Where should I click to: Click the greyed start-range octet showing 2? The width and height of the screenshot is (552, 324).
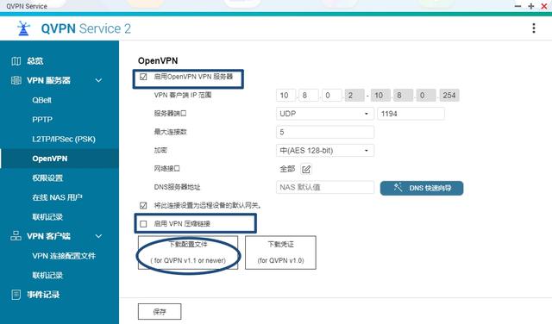coord(354,96)
